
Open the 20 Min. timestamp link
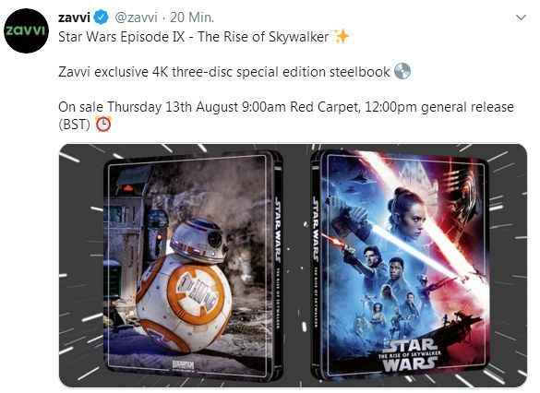pos(192,18)
